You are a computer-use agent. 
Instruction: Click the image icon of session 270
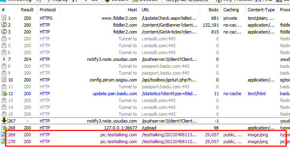click(x=3, y=141)
